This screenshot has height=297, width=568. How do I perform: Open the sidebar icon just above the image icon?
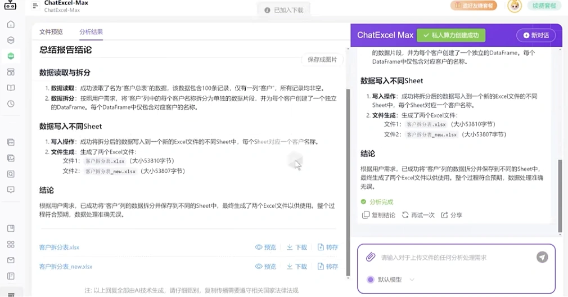(11, 142)
